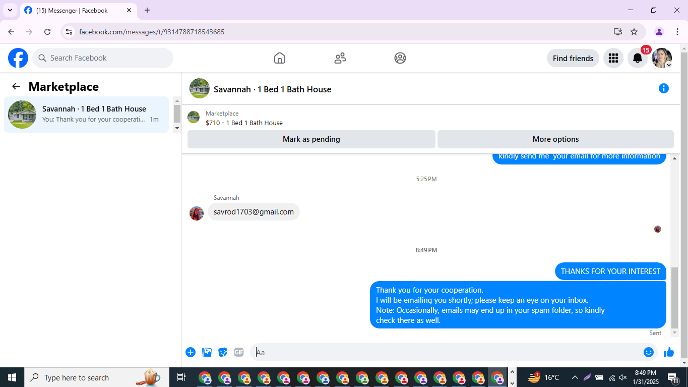The height and width of the screenshot is (387, 688).
Task: Click the 5:25 PM timestamp
Action: pyautogui.click(x=426, y=179)
